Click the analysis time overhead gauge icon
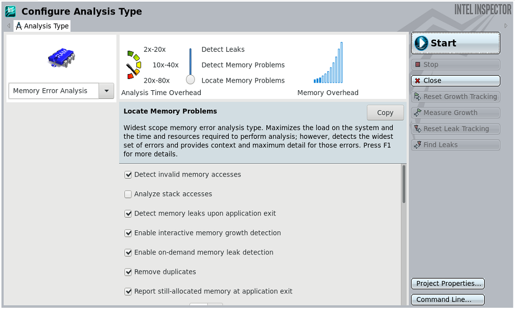Image resolution: width=515 pixels, height=309 pixels. click(x=133, y=65)
